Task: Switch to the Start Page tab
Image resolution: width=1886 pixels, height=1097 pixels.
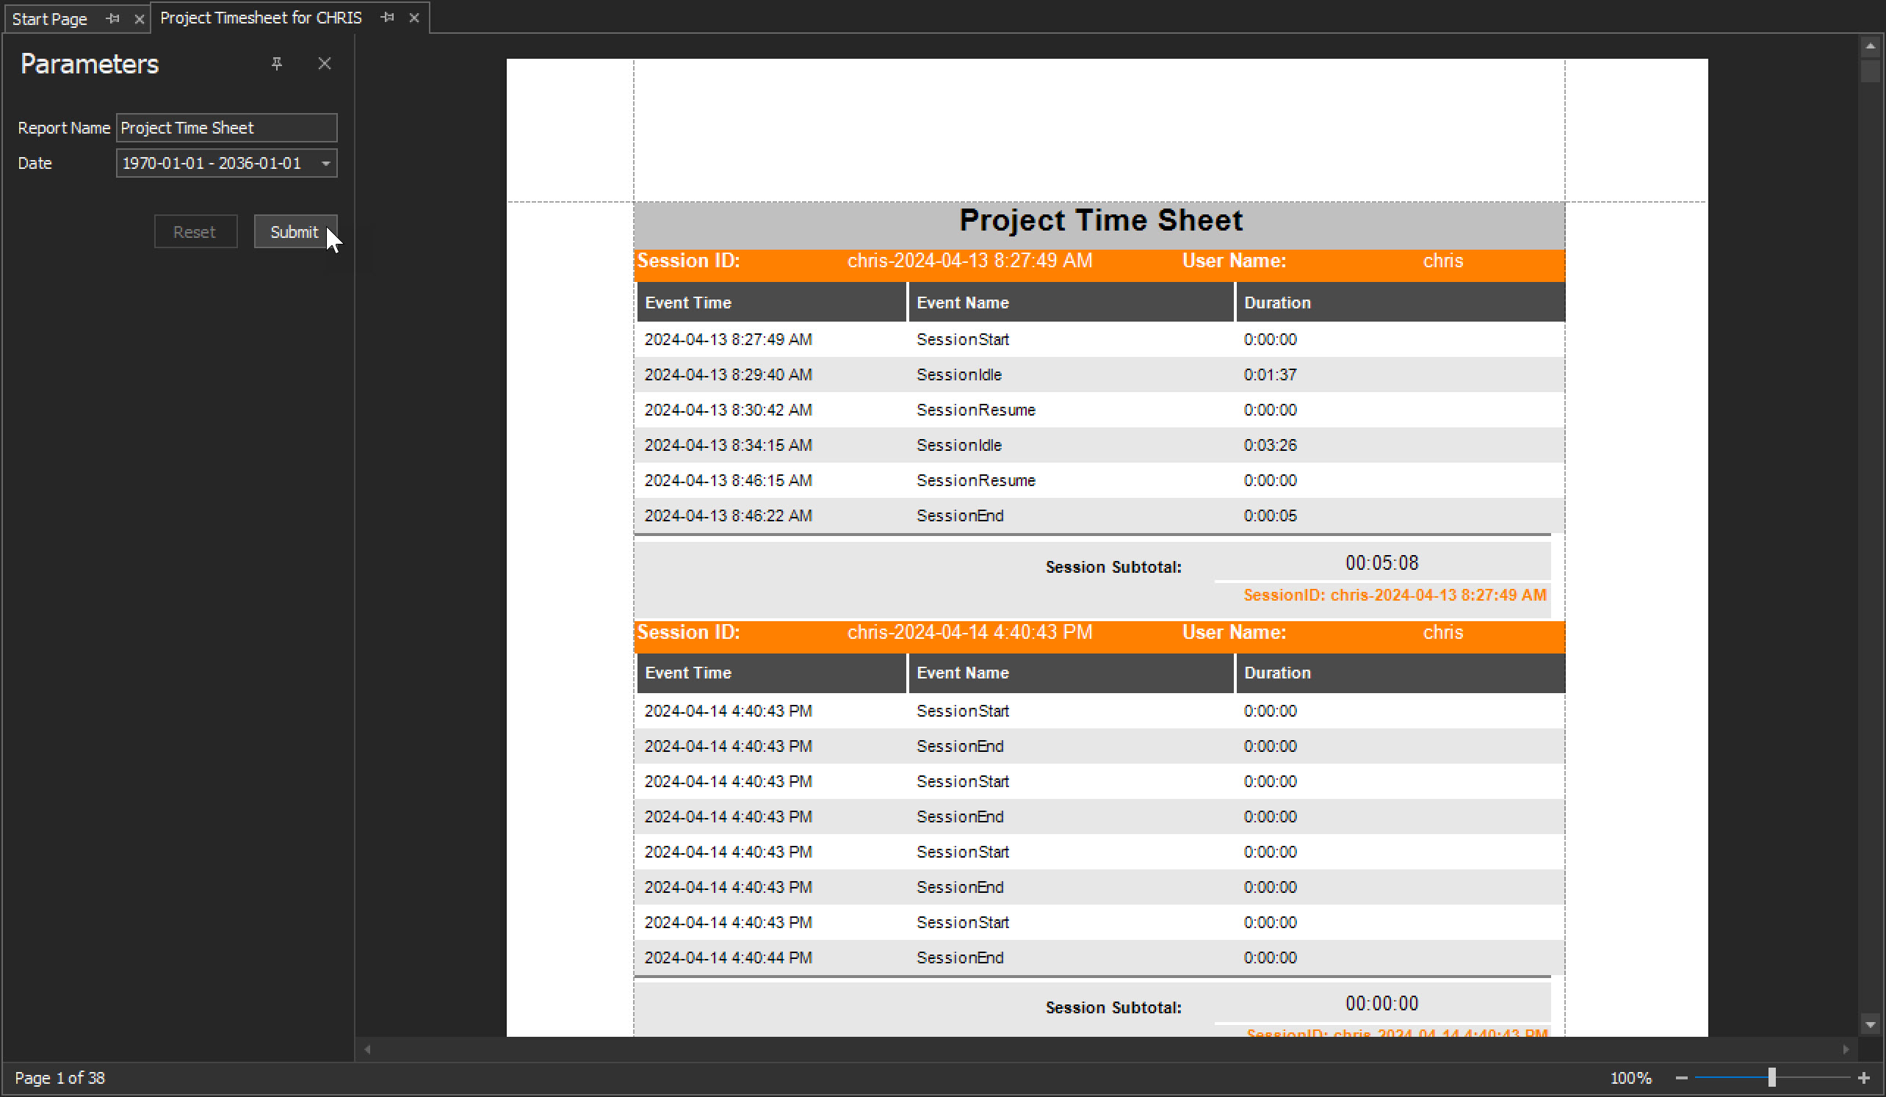Action: click(50, 18)
